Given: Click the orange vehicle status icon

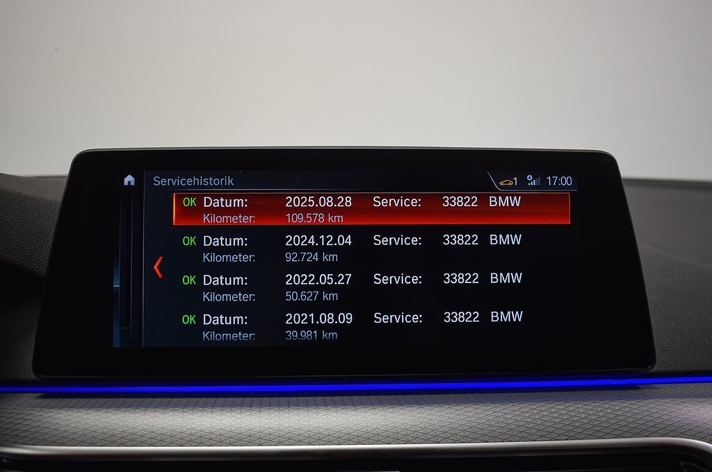Looking at the screenshot, I should 505,182.
